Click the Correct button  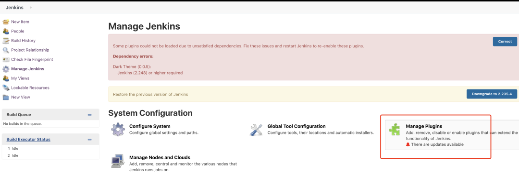[x=505, y=42]
